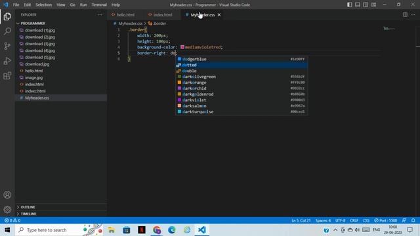Click the errors and warnings status indicator
The height and width of the screenshot is (236, 420).
tap(12, 220)
